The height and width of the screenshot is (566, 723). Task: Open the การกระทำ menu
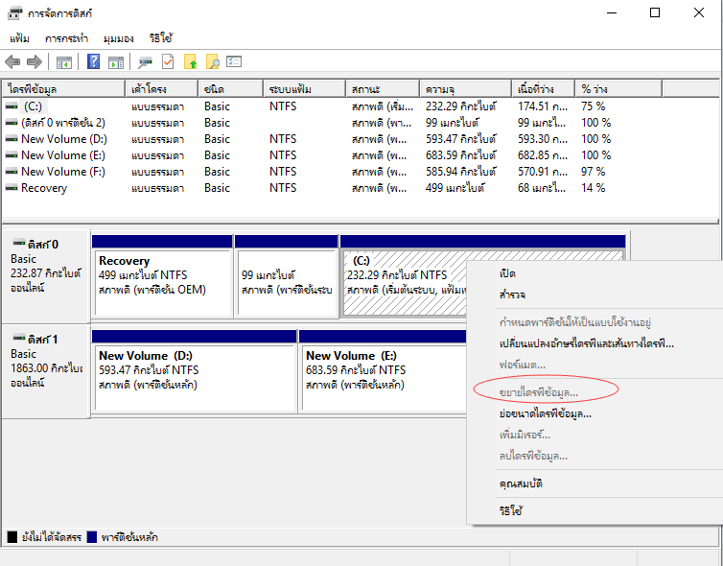click(x=66, y=38)
